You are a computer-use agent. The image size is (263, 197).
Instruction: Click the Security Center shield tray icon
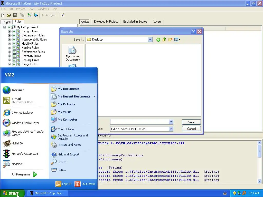point(234,193)
